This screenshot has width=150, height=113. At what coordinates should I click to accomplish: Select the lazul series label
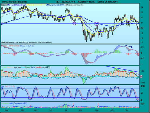[x=33, y=67]
